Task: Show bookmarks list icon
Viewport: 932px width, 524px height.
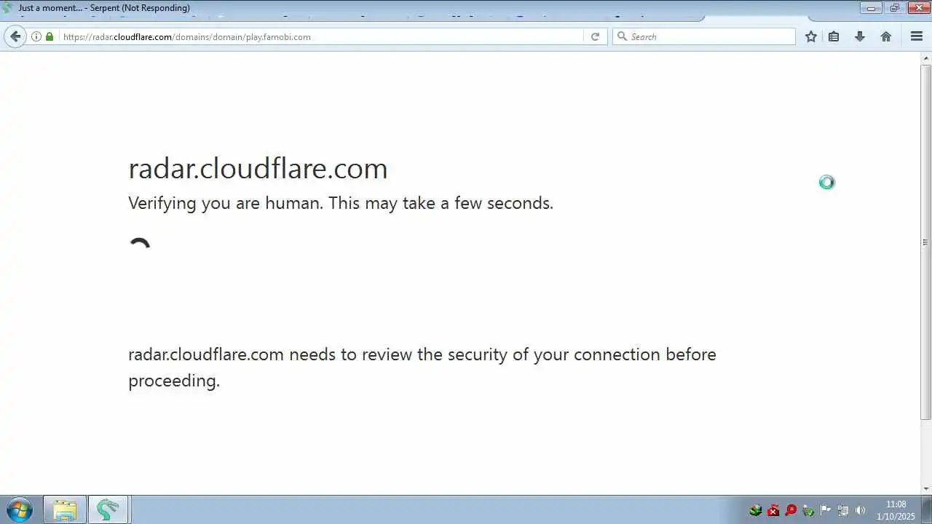Action: pyautogui.click(x=834, y=36)
